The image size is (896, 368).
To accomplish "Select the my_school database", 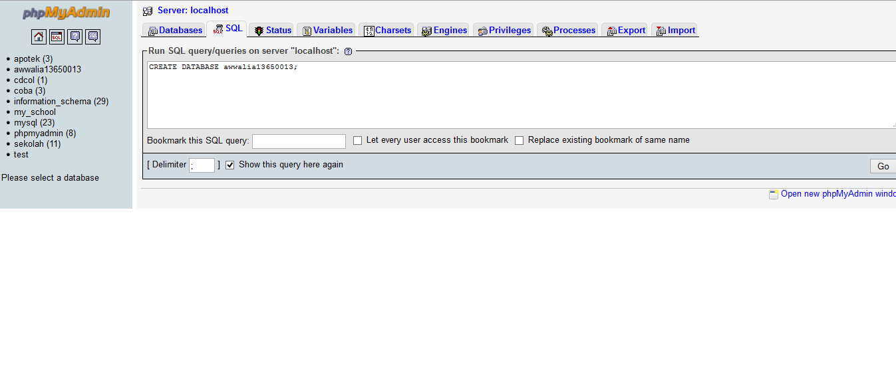I will pyautogui.click(x=35, y=112).
